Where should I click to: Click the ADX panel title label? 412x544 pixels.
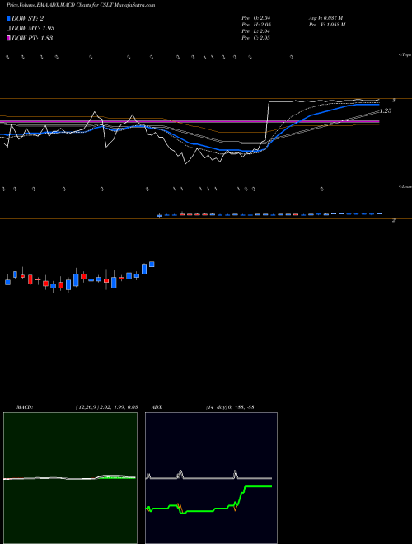click(157, 406)
